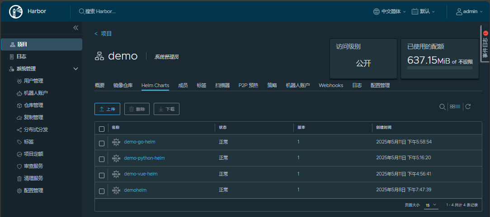Image resolution: width=490 pixels, height=217 pixels.
Task: Open the page size 15 dropdown
Action: 431,205
